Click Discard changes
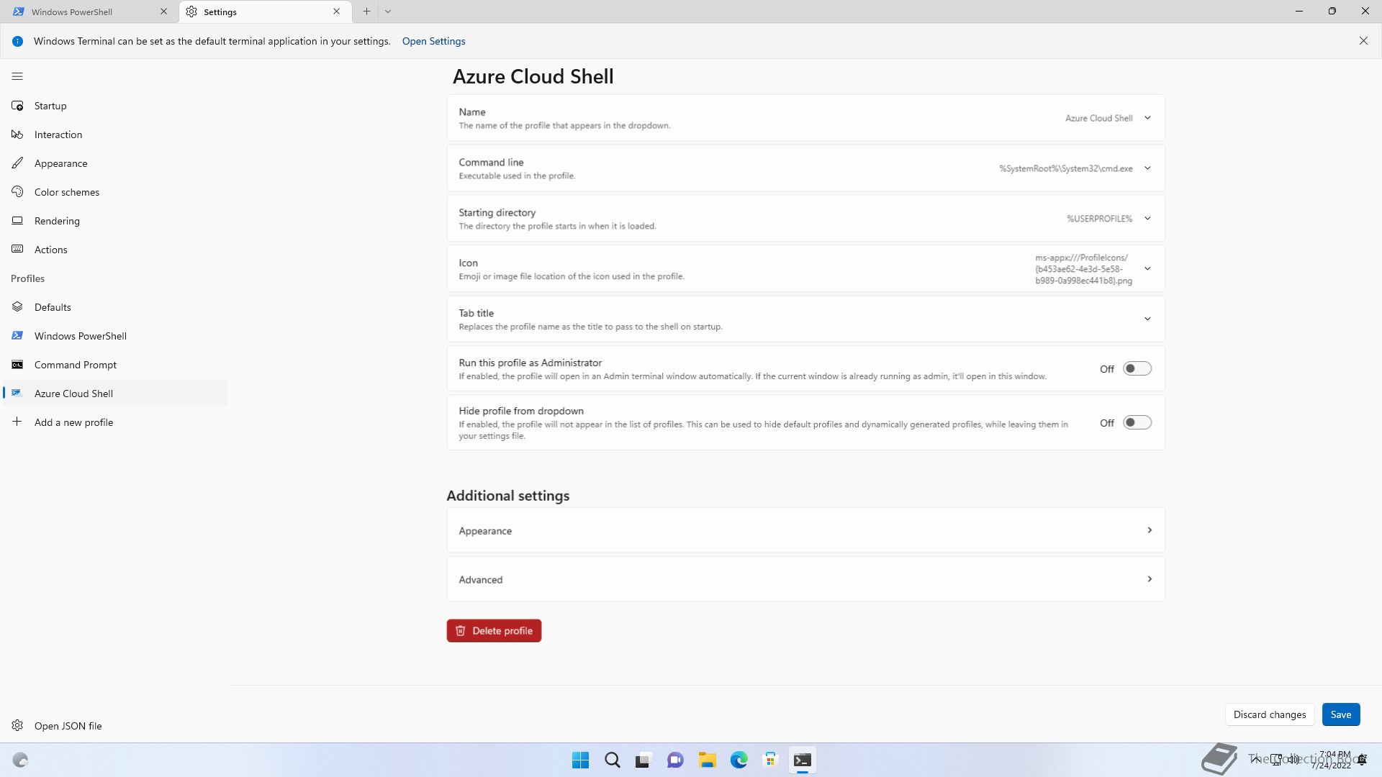Image resolution: width=1382 pixels, height=777 pixels. click(x=1269, y=714)
